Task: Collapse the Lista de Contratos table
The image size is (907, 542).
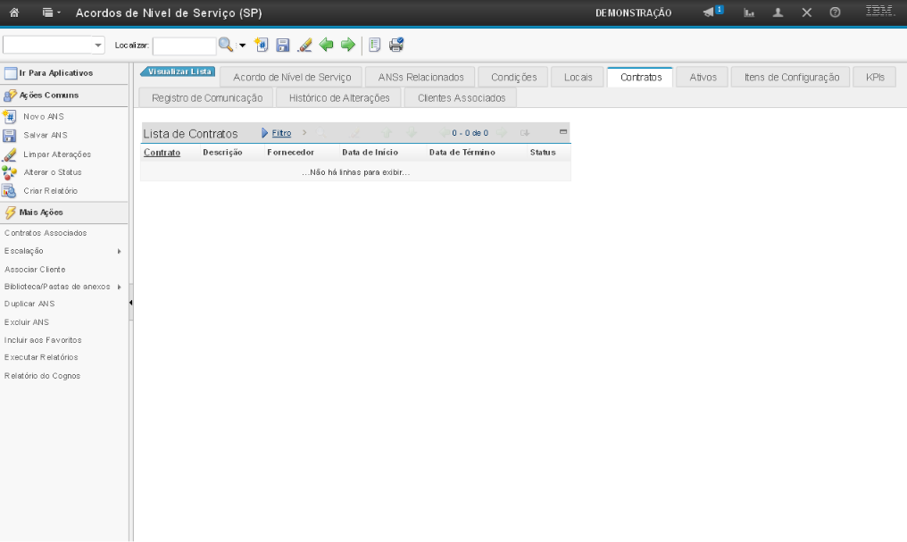Action: (562, 133)
